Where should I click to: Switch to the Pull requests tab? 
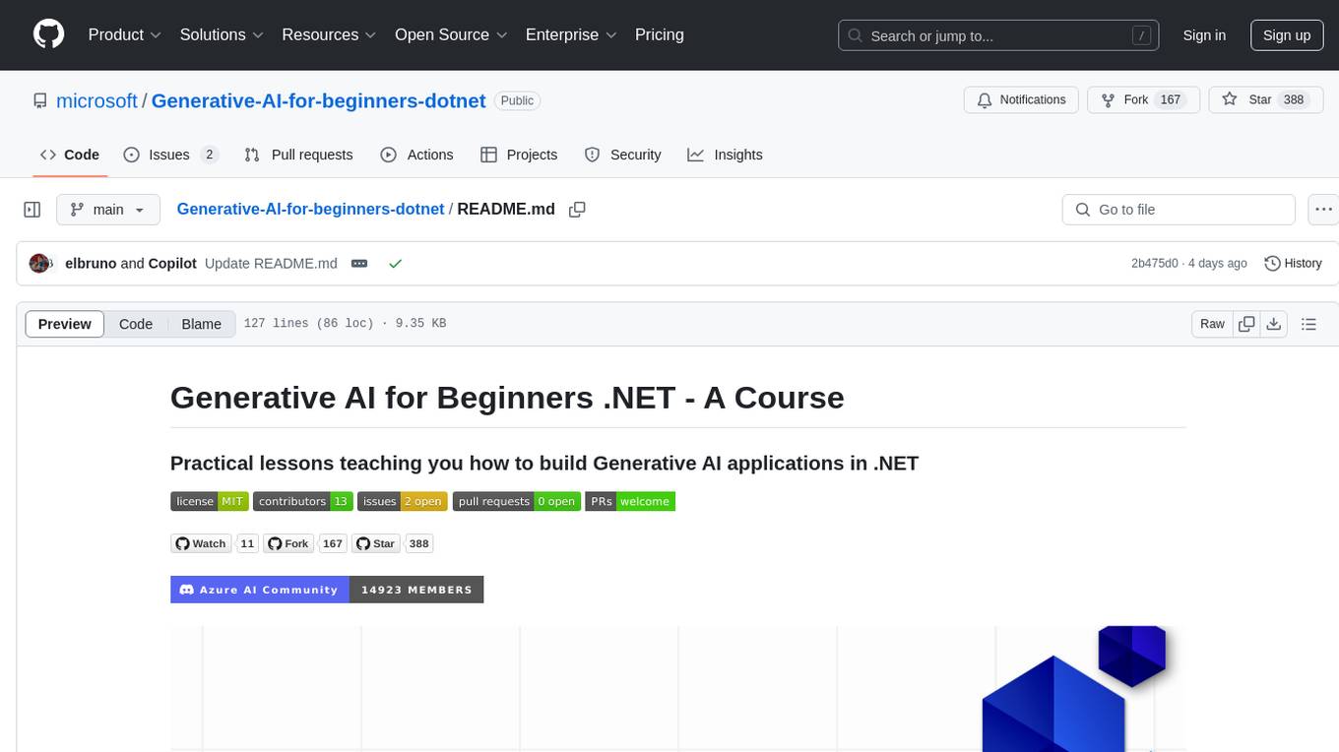click(x=298, y=155)
